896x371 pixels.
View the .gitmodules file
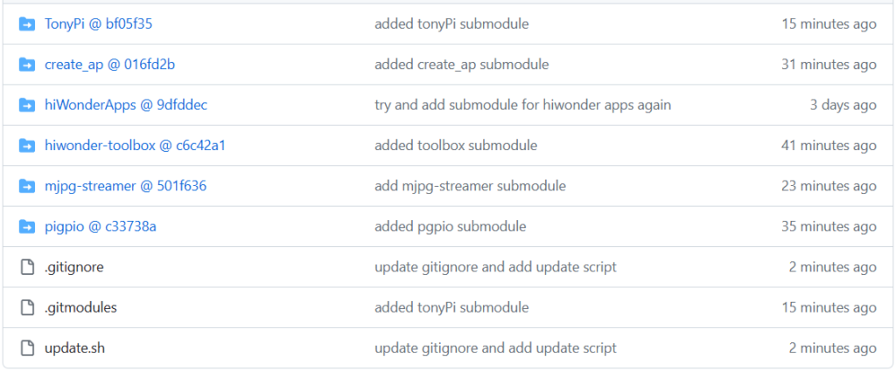[80, 307]
